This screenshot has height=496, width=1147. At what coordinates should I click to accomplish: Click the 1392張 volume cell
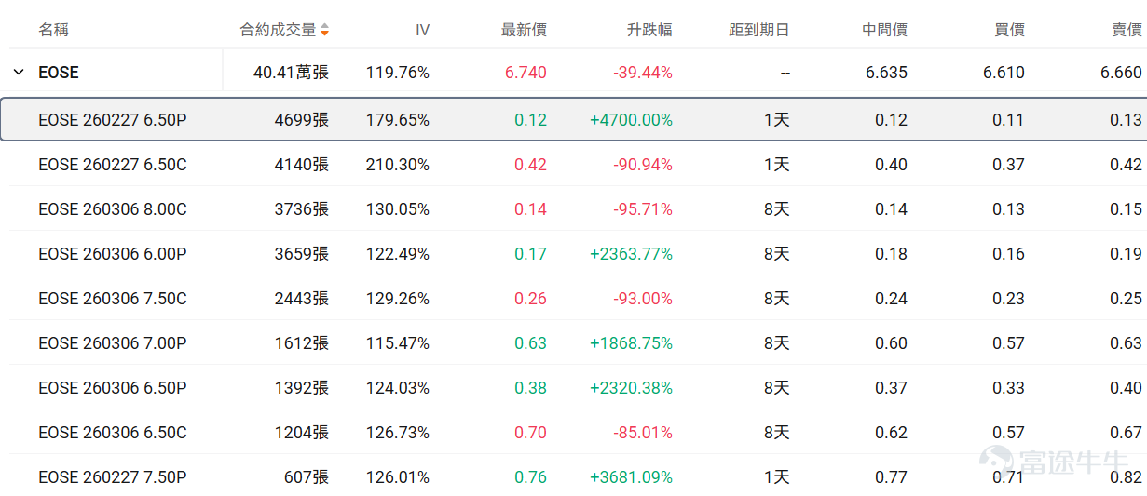[301, 388]
